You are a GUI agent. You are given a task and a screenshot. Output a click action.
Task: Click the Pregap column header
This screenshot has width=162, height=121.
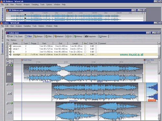tap(34, 43)
